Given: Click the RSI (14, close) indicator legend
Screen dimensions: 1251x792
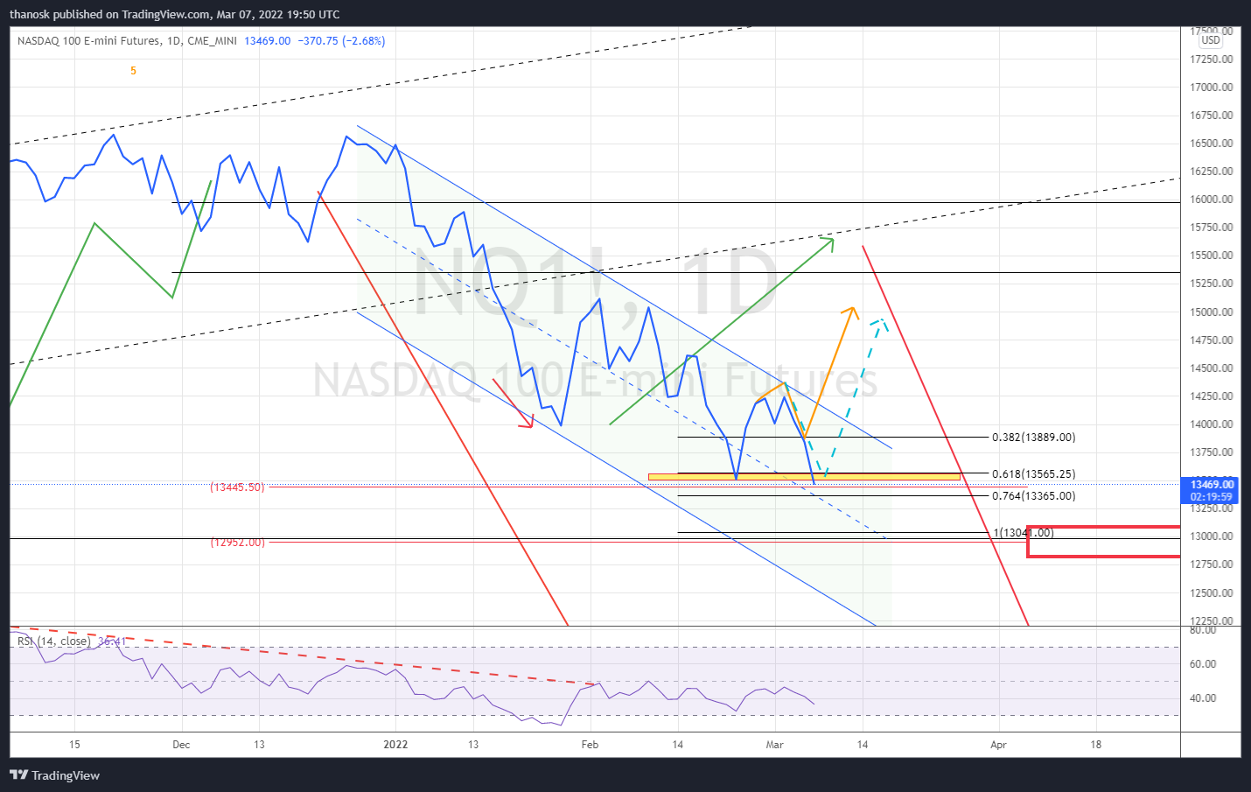Looking at the screenshot, I should click(x=53, y=641).
